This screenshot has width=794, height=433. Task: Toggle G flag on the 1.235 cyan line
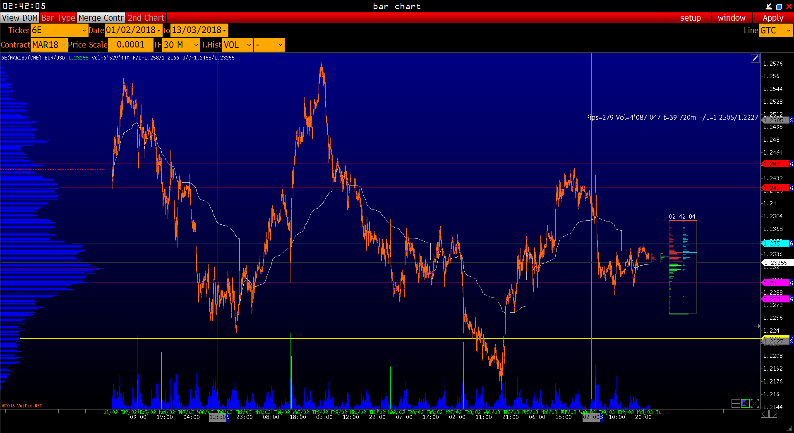coord(791,243)
